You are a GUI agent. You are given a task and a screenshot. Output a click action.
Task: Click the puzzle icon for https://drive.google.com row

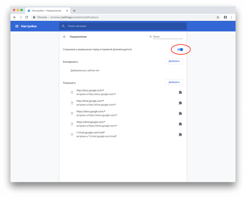pyautogui.click(x=180, y=124)
